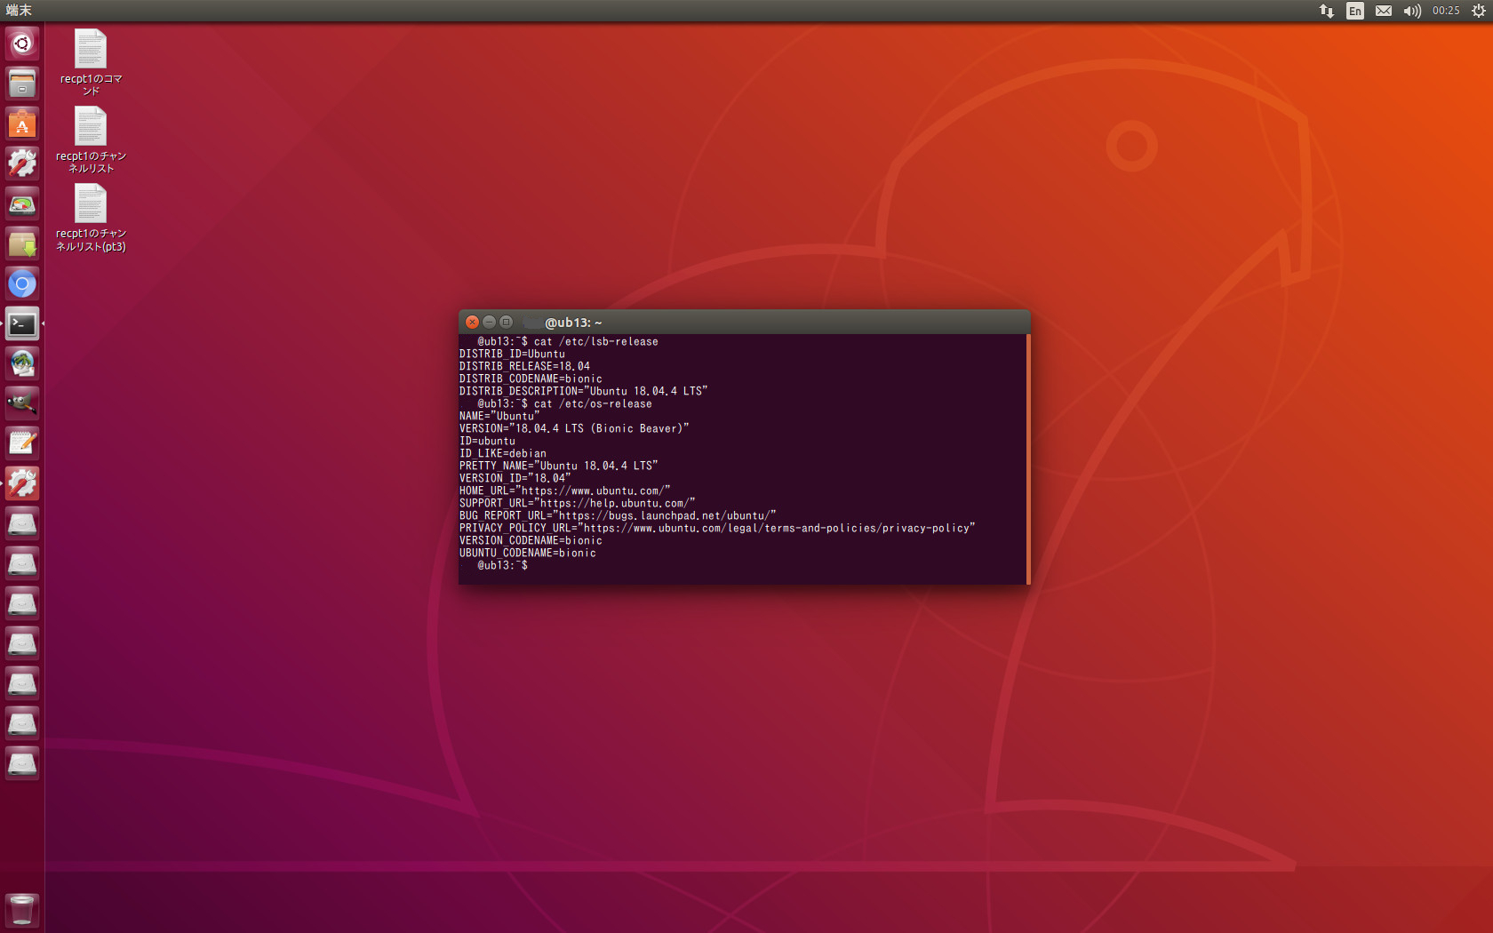Focus the Terminal icon in the launcher
1493x933 pixels.
pyautogui.click(x=22, y=323)
